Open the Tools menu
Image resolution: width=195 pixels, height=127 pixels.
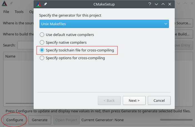coord(19,12)
